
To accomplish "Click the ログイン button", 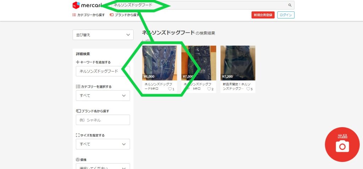I will click(286, 15).
